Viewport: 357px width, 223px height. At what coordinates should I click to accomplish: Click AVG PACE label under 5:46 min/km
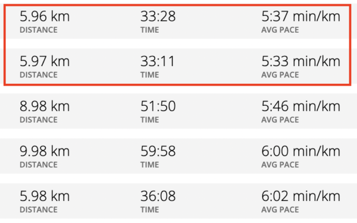[280, 120]
